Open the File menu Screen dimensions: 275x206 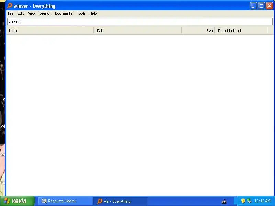[x=11, y=13]
